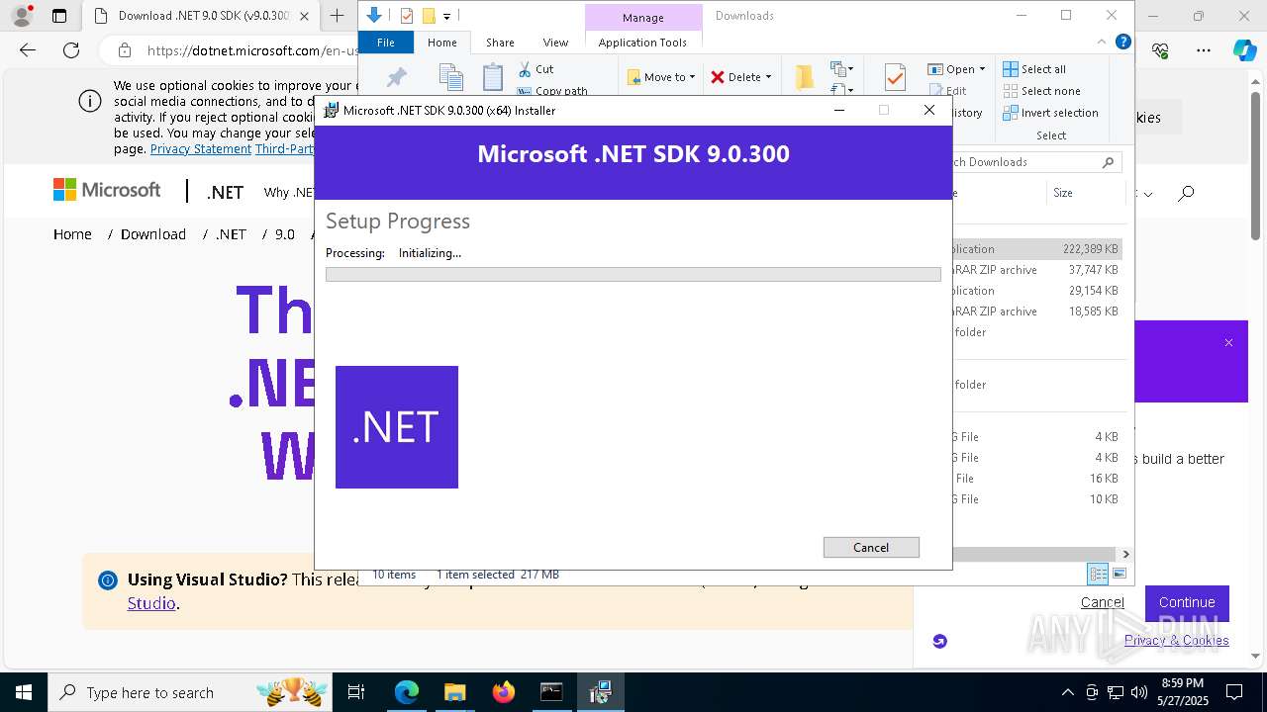Select the 29,154 KB application row
The image size is (1267, 712).
pos(1036,291)
